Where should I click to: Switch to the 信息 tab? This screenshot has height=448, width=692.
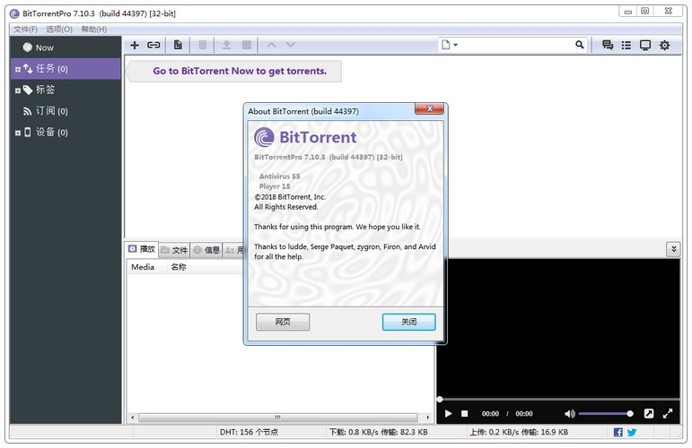(206, 250)
